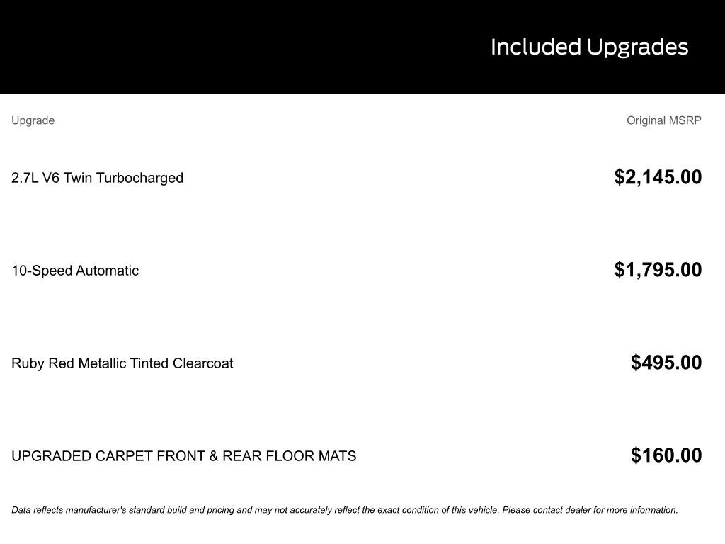The width and height of the screenshot is (725, 544).
Task: Click the $2,145.00 price
Action: pyautogui.click(x=658, y=177)
